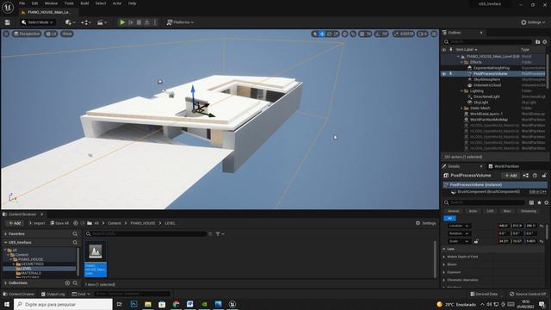Select VolumetricCloud in Outliner
Image resolution: width=551 pixels, height=310 pixels.
(486, 85)
